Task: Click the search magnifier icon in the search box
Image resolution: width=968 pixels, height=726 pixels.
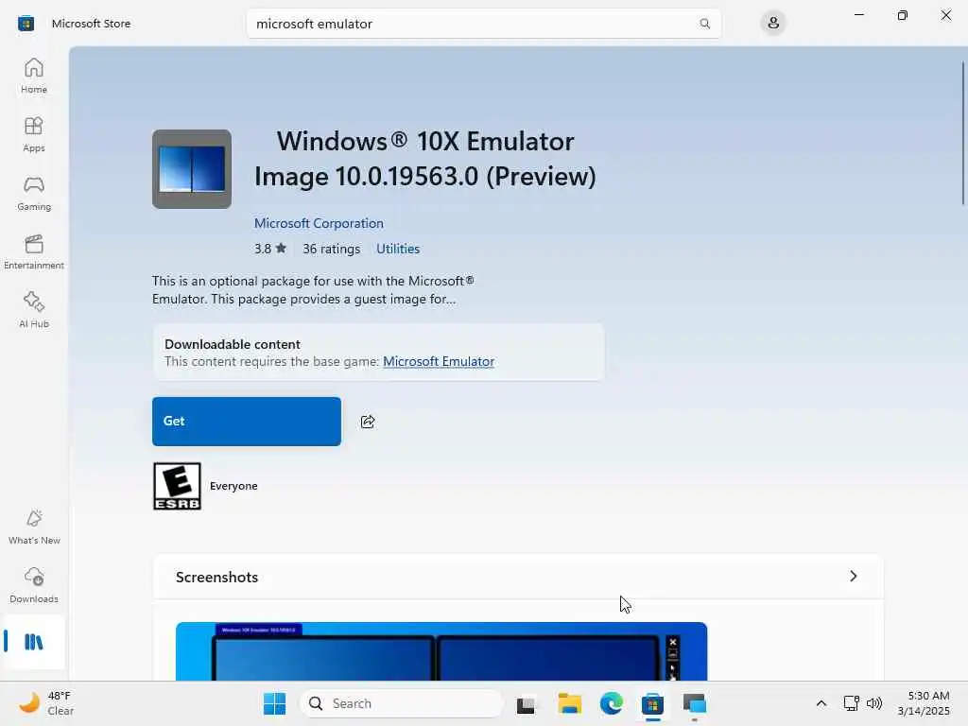Action: pyautogui.click(x=704, y=24)
